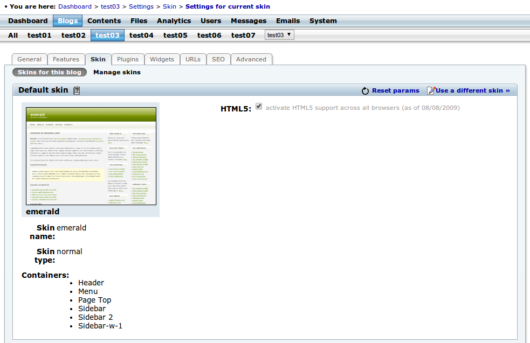This screenshot has width=530, height=343.
Task: Switch to blog test04
Action: 141,36
